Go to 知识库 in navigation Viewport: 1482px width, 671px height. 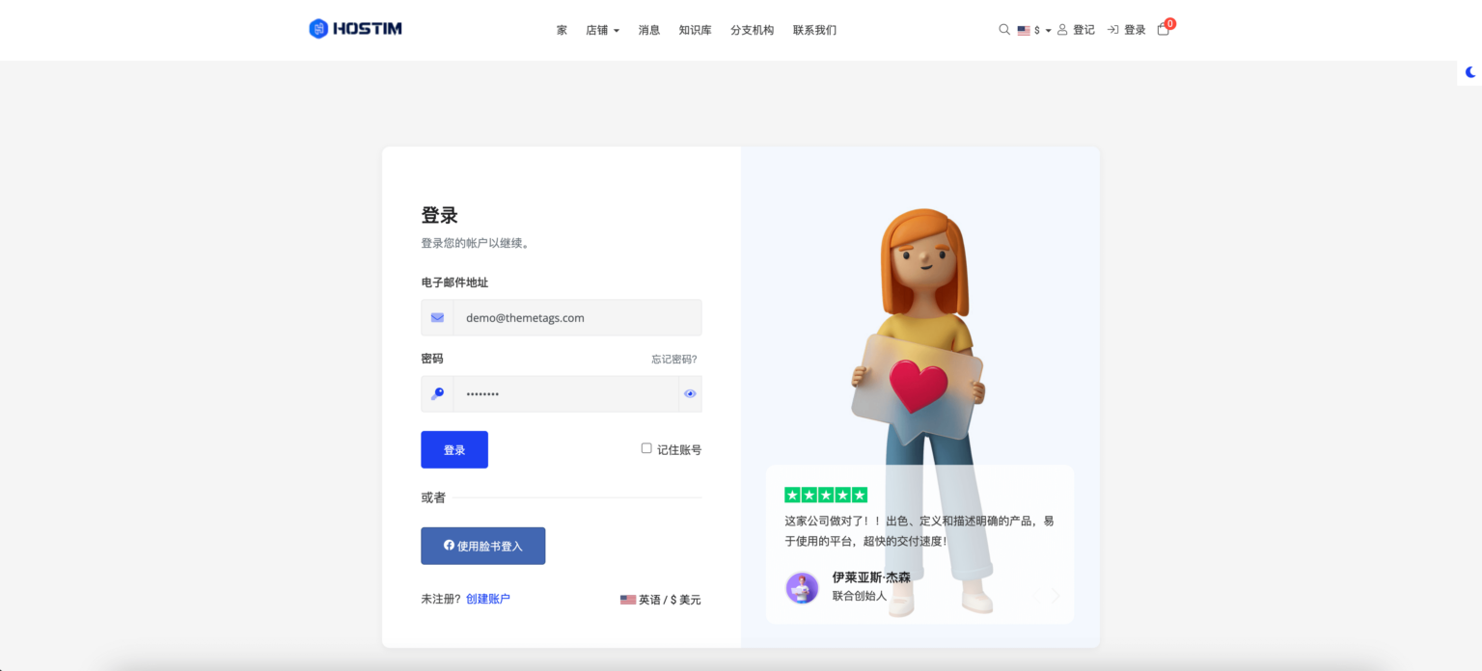coord(695,30)
